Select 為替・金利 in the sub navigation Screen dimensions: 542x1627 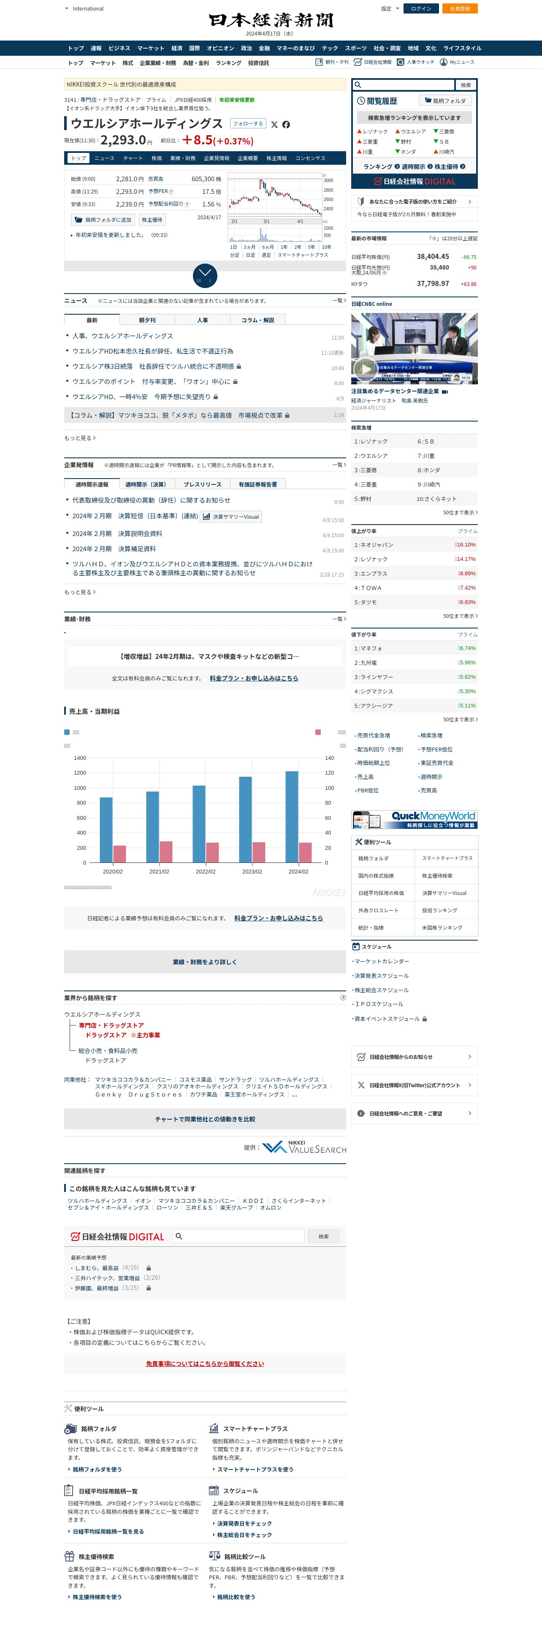pos(195,63)
